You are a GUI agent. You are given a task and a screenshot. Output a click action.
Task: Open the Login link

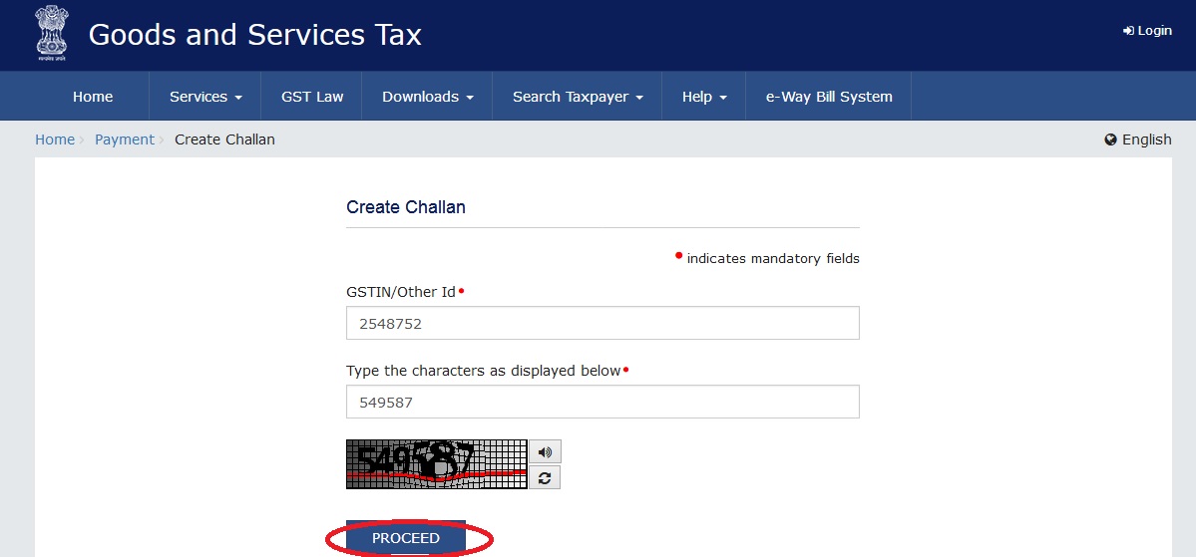(x=1147, y=31)
